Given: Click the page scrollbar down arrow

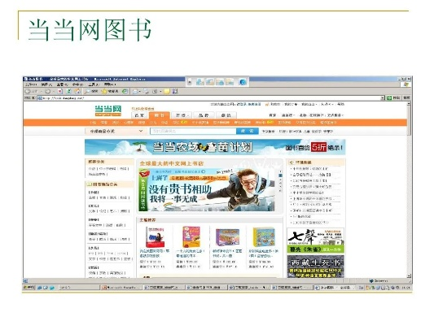Looking at the screenshot, I should [x=409, y=276].
